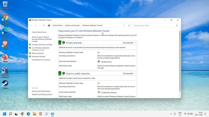209x117 pixels.
Task: Refresh the Control Panel window
Action: [x=129, y=25]
